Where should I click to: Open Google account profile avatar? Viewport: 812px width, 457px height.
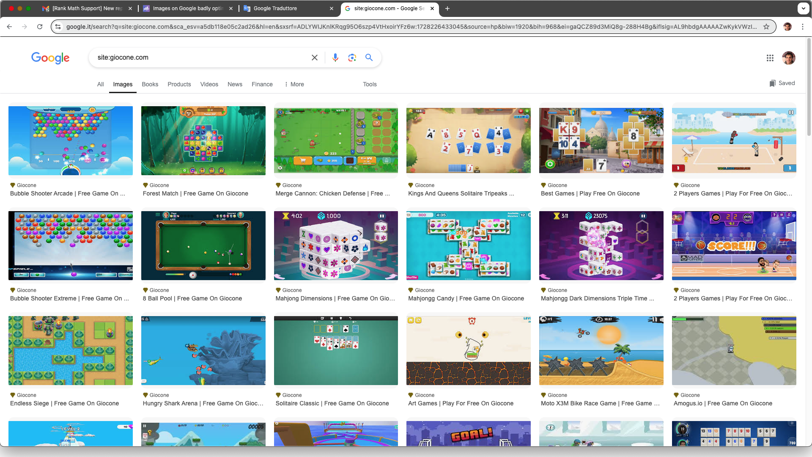[x=789, y=58]
